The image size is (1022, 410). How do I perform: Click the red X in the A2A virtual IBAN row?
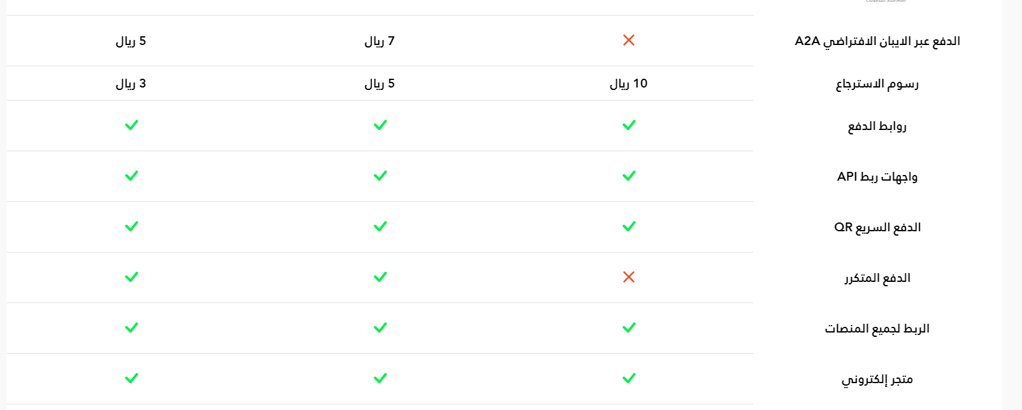[x=629, y=40]
